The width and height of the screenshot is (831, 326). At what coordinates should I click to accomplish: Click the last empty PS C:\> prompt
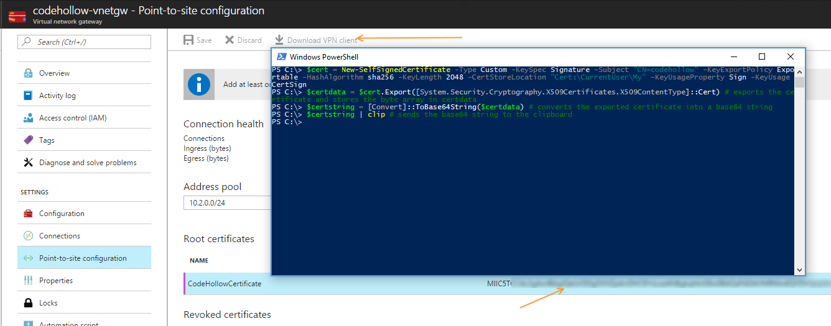[287, 122]
